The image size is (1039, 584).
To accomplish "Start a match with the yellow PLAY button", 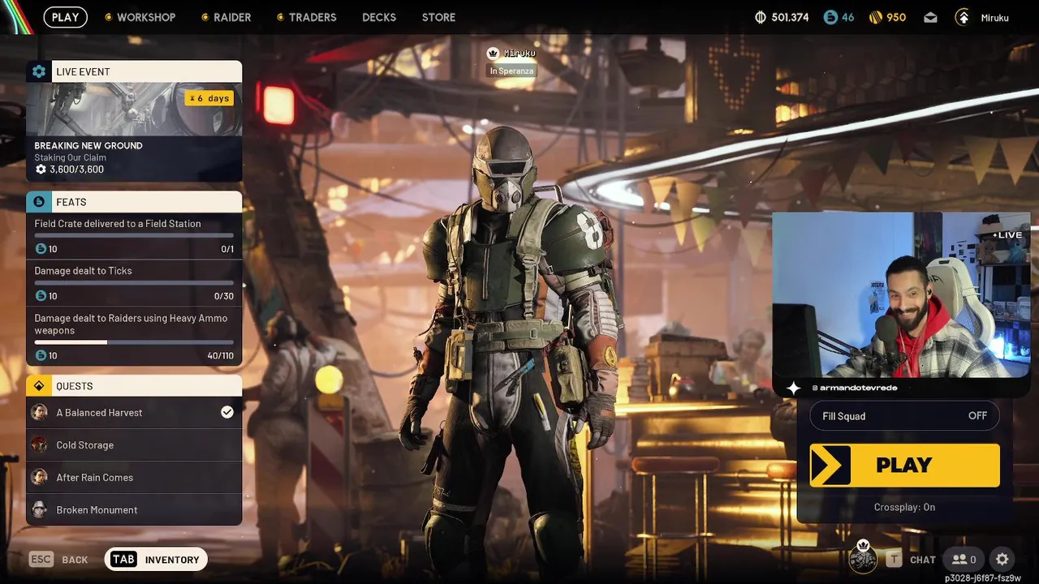I will (x=904, y=466).
